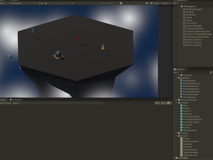
Task: Click the Boss prefab cube icon
Action: click(x=181, y=106)
